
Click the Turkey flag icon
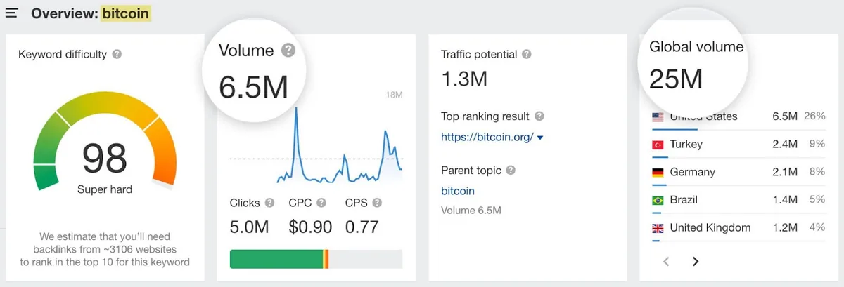coord(658,145)
